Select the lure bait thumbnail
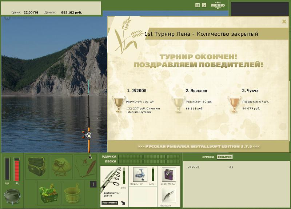Image resolution: width=291 pixels, height=209 pixels. pyautogui.click(x=169, y=195)
